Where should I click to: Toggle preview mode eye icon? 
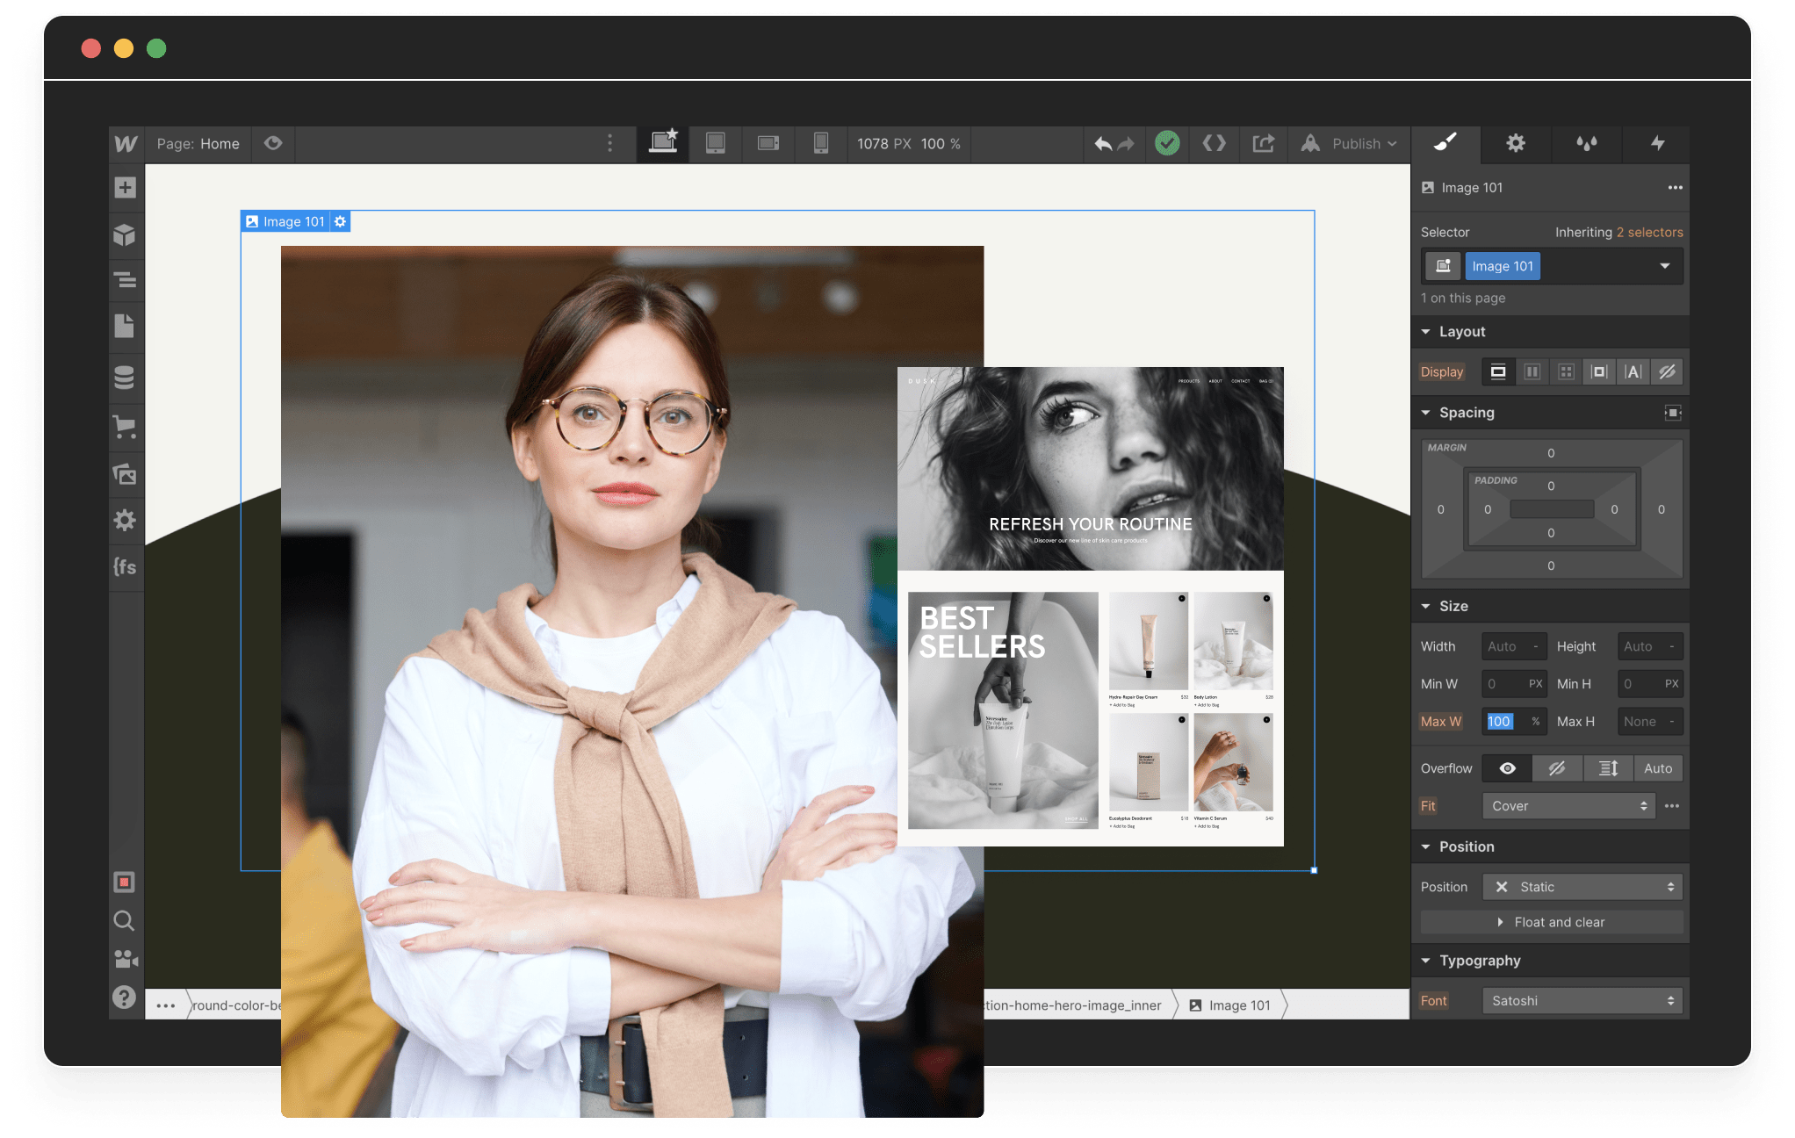point(273,143)
